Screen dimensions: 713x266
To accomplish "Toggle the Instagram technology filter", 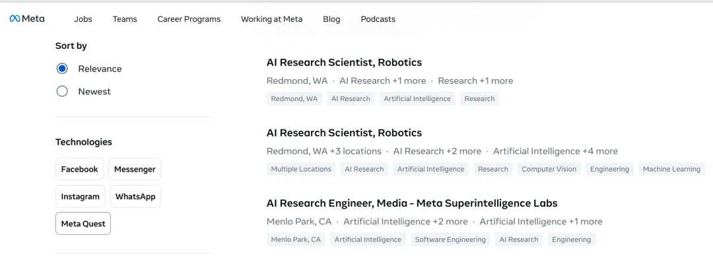I will click(80, 196).
